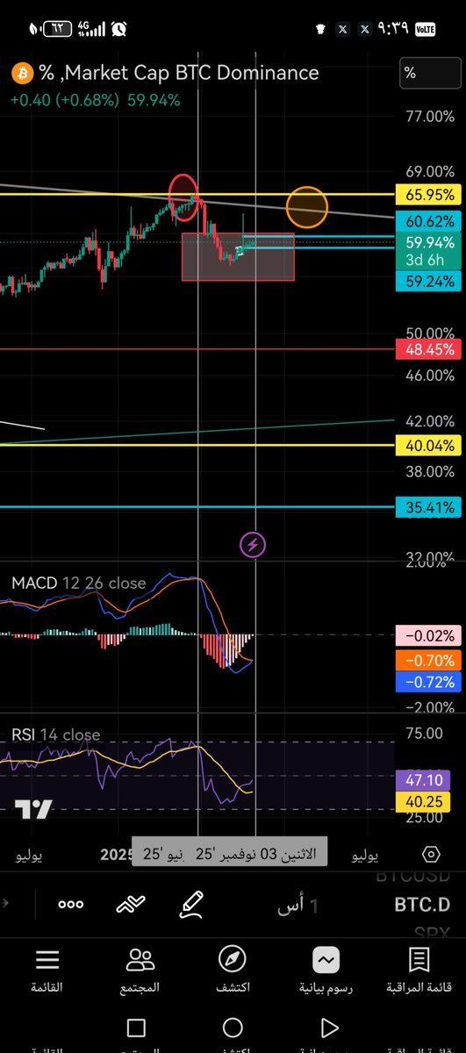Select the orange circle drawing on the chart
466x1053 pixels.
click(x=307, y=208)
